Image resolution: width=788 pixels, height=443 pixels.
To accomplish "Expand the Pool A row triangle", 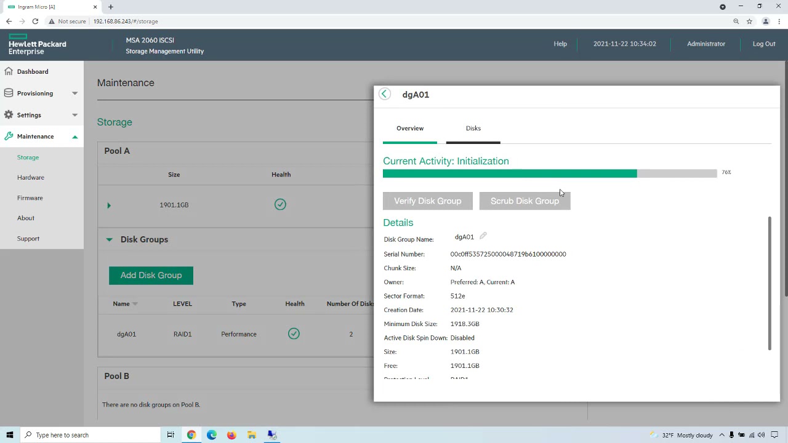I will coord(109,205).
